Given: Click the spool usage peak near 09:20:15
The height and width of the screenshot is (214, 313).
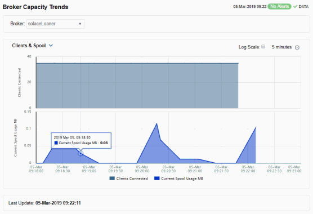Looking at the screenshot, I should (157, 124).
